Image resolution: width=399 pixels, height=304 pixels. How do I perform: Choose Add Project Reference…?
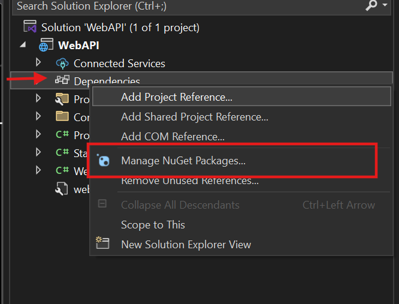177,97
